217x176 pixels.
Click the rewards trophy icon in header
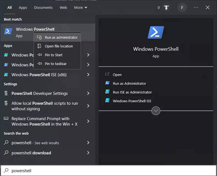[x=166, y=8]
